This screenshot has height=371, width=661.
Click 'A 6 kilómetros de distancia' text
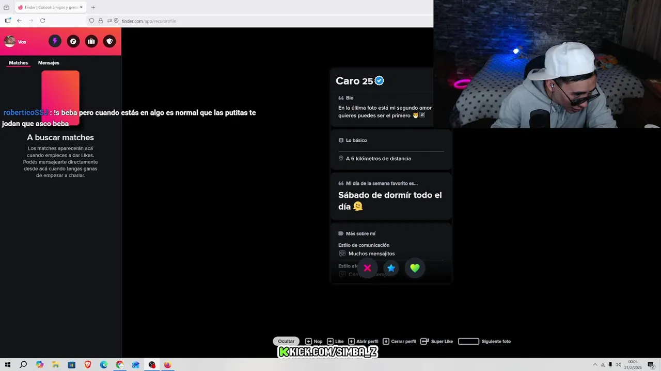(379, 159)
